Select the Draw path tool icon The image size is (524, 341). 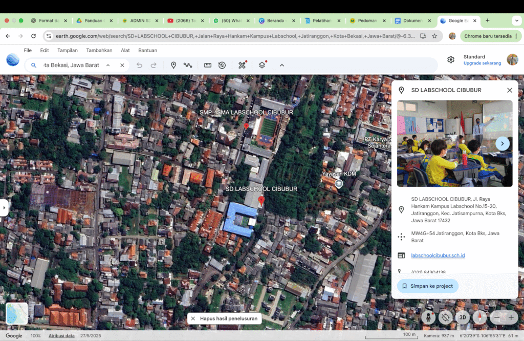pyautogui.click(x=188, y=65)
